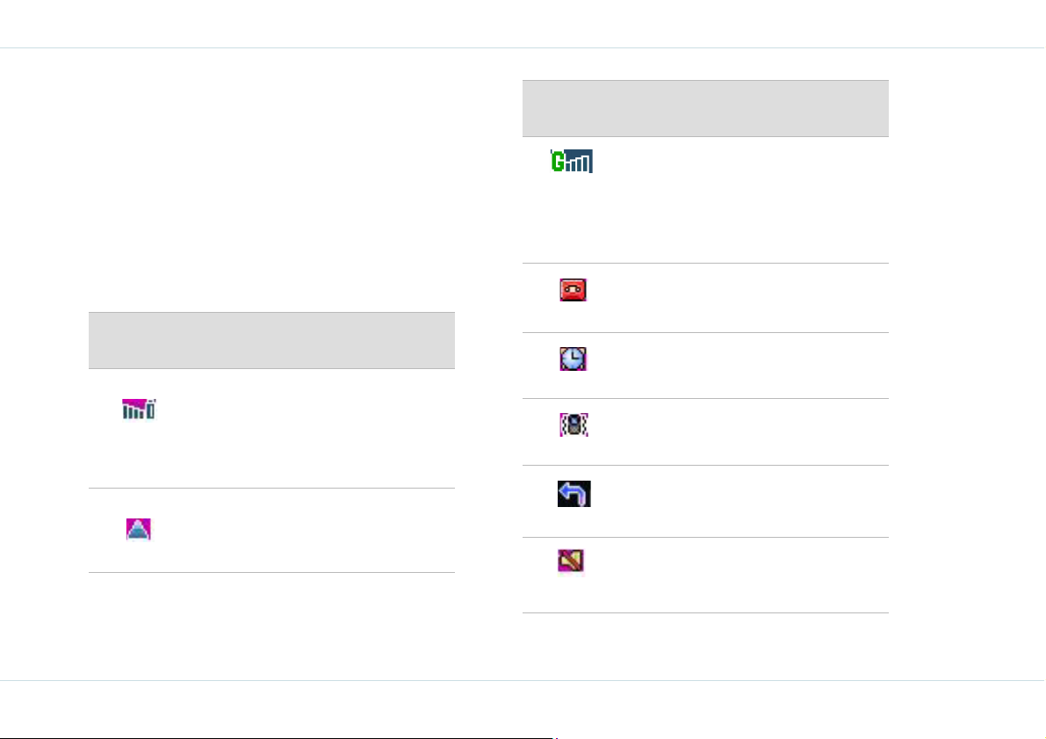This screenshot has height=739, width=1046.
Task: Select the red voicemail cassette icon
Action: point(573,290)
